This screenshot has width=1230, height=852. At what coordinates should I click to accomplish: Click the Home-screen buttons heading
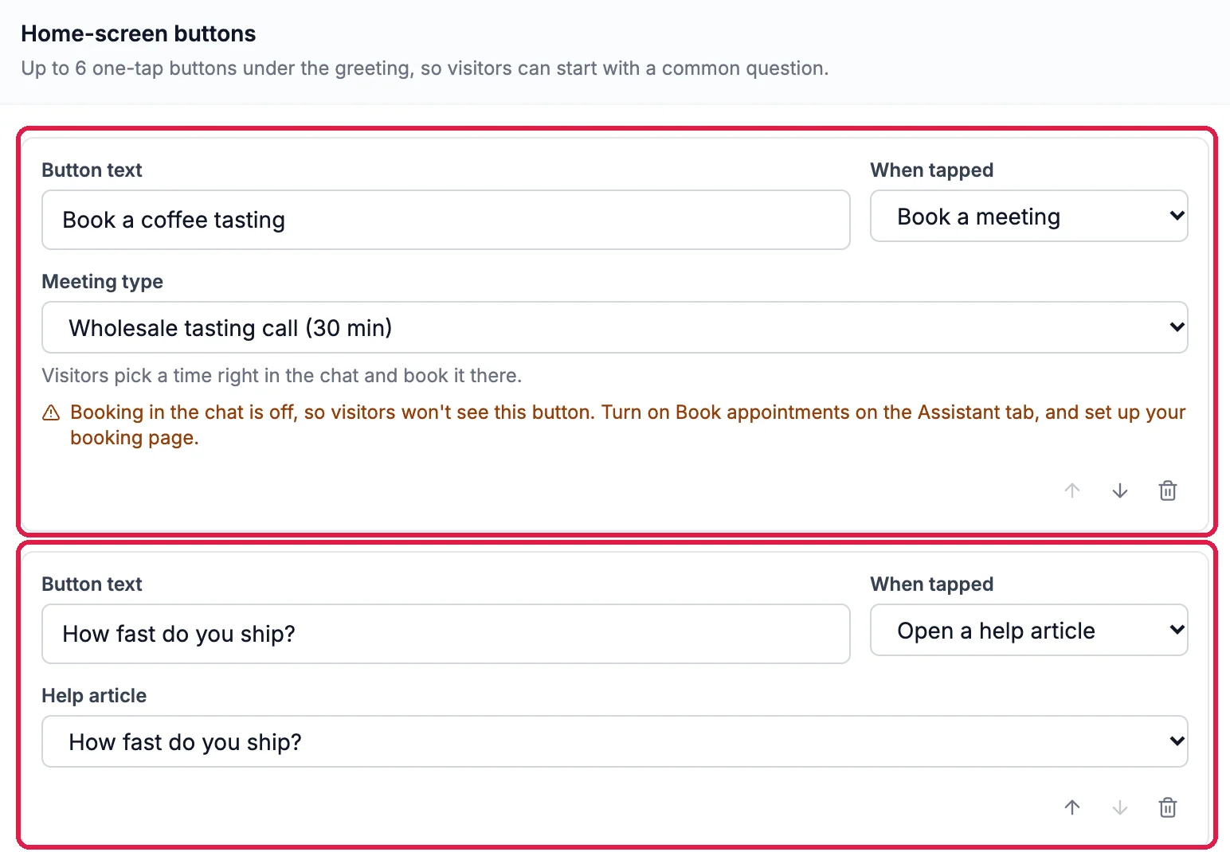(139, 33)
